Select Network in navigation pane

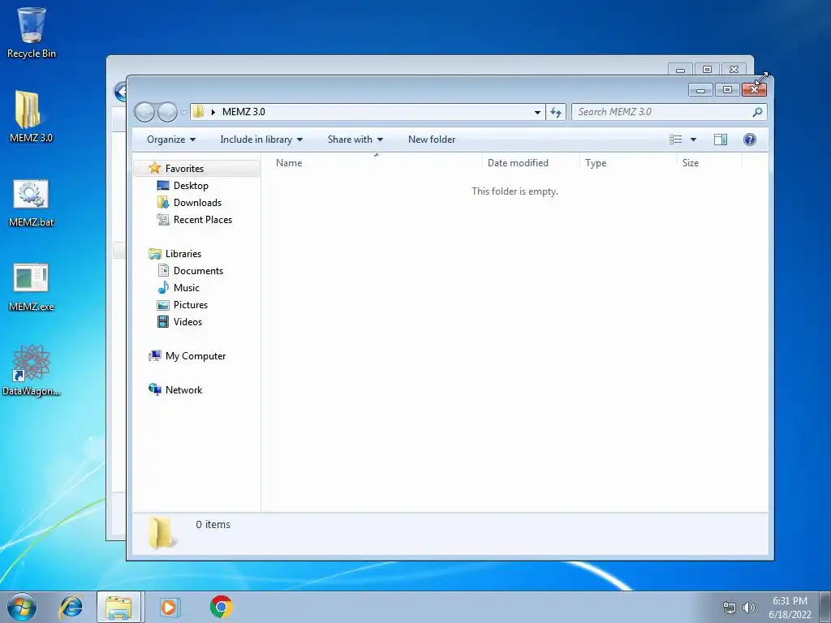pyautogui.click(x=175, y=390)
